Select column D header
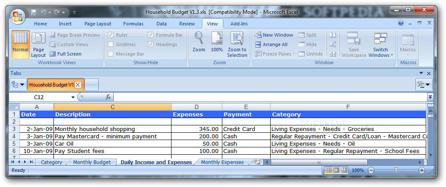The height and width of the screenshot is (187, 446). (x=196, y=107)
